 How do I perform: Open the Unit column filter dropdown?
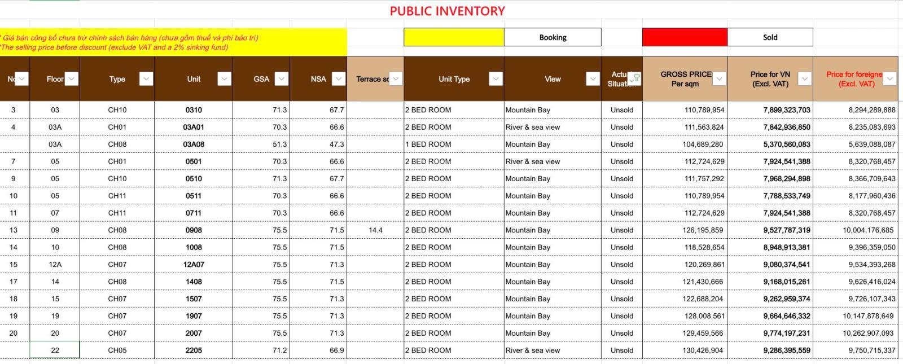[x=224, y=79]
